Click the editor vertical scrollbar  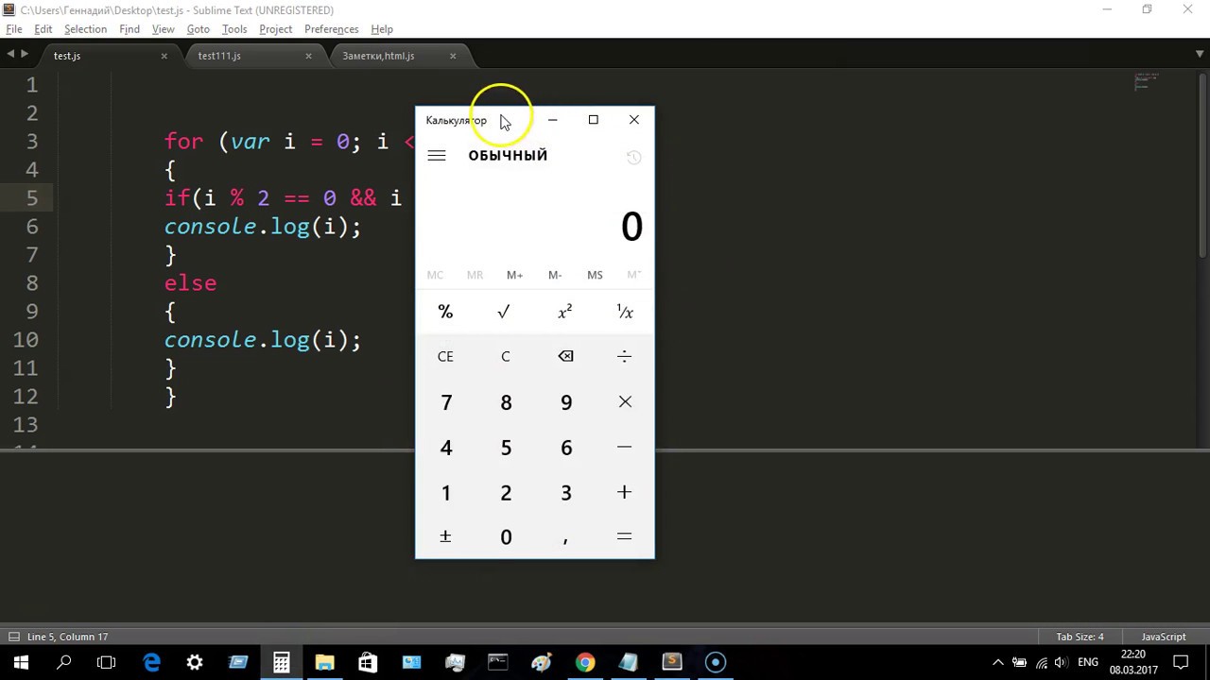tap(1202, 165)
